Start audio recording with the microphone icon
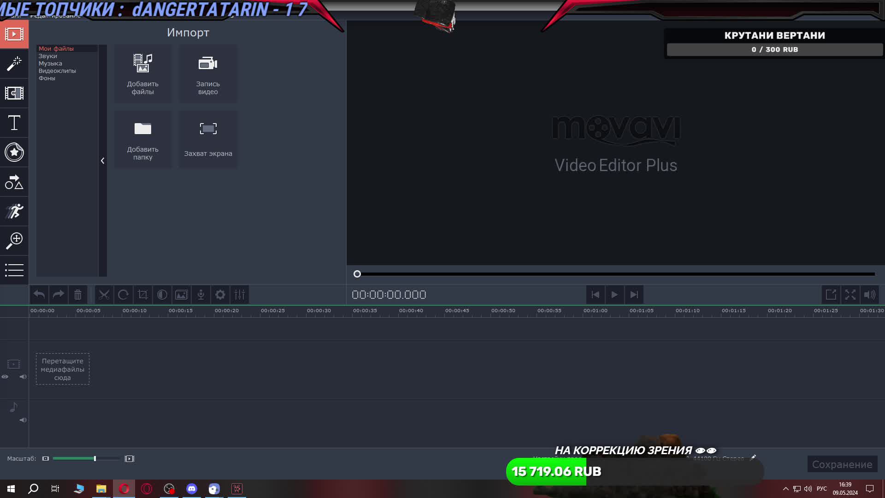The image size is (885, 498). (201, 295)
